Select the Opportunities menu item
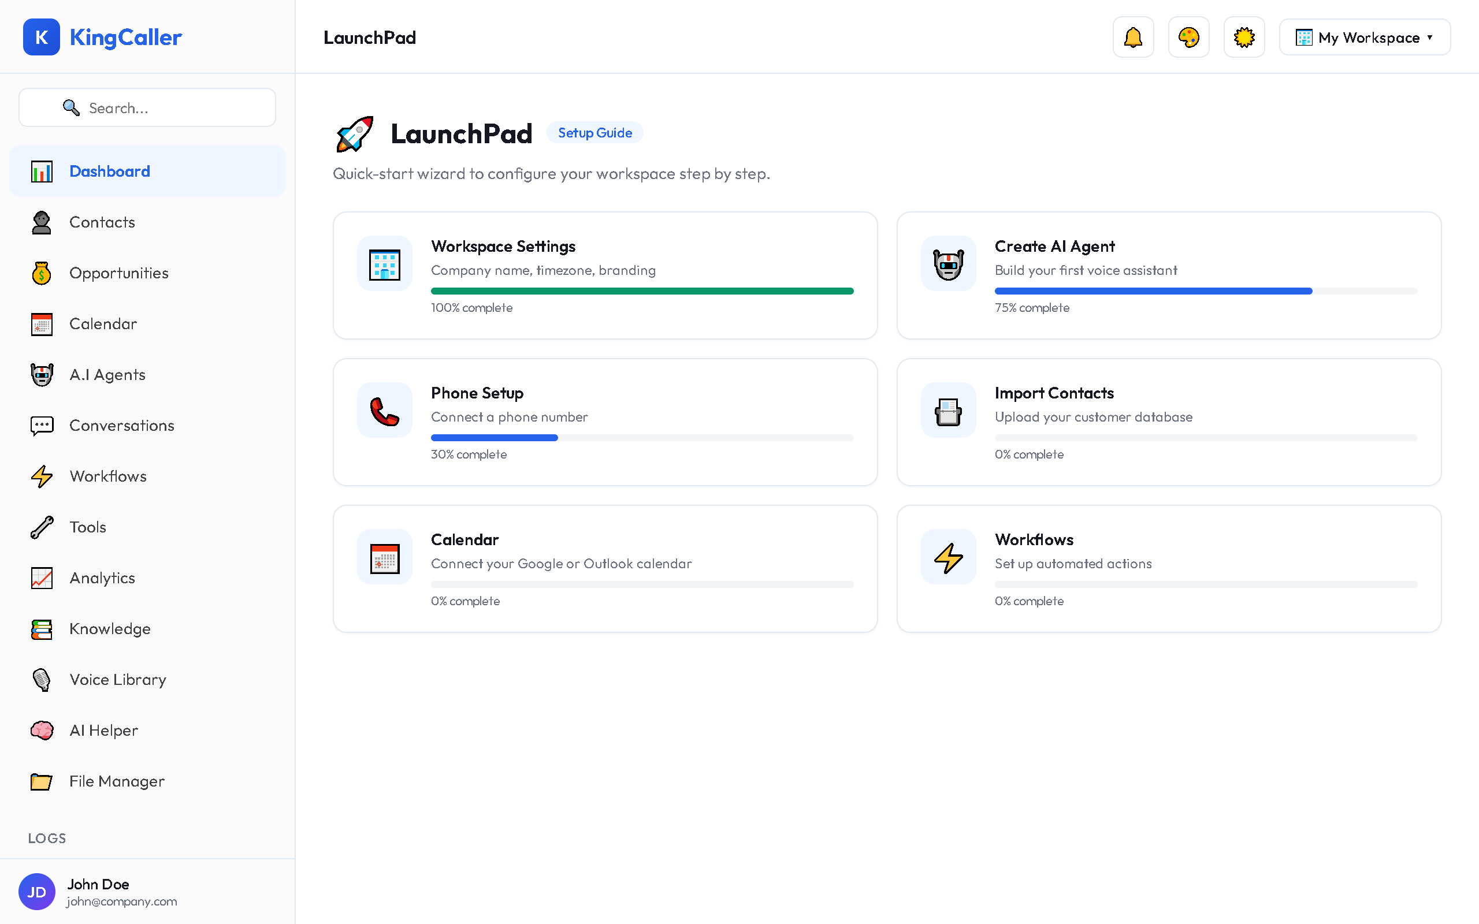 pyautogui.click(x=118, y=273)
